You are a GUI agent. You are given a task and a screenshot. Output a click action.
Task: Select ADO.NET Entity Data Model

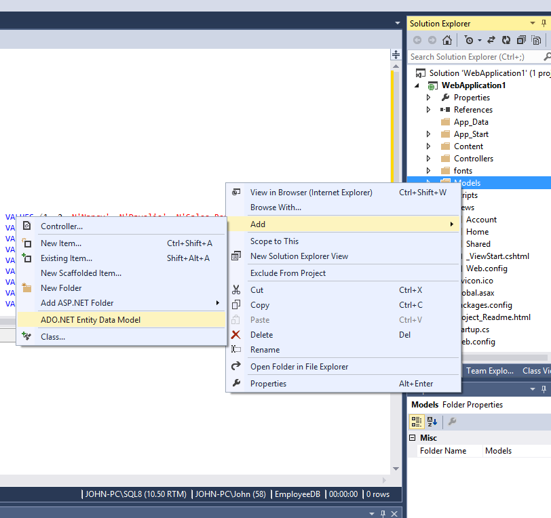pyautogui.click(x=90, y=320)
